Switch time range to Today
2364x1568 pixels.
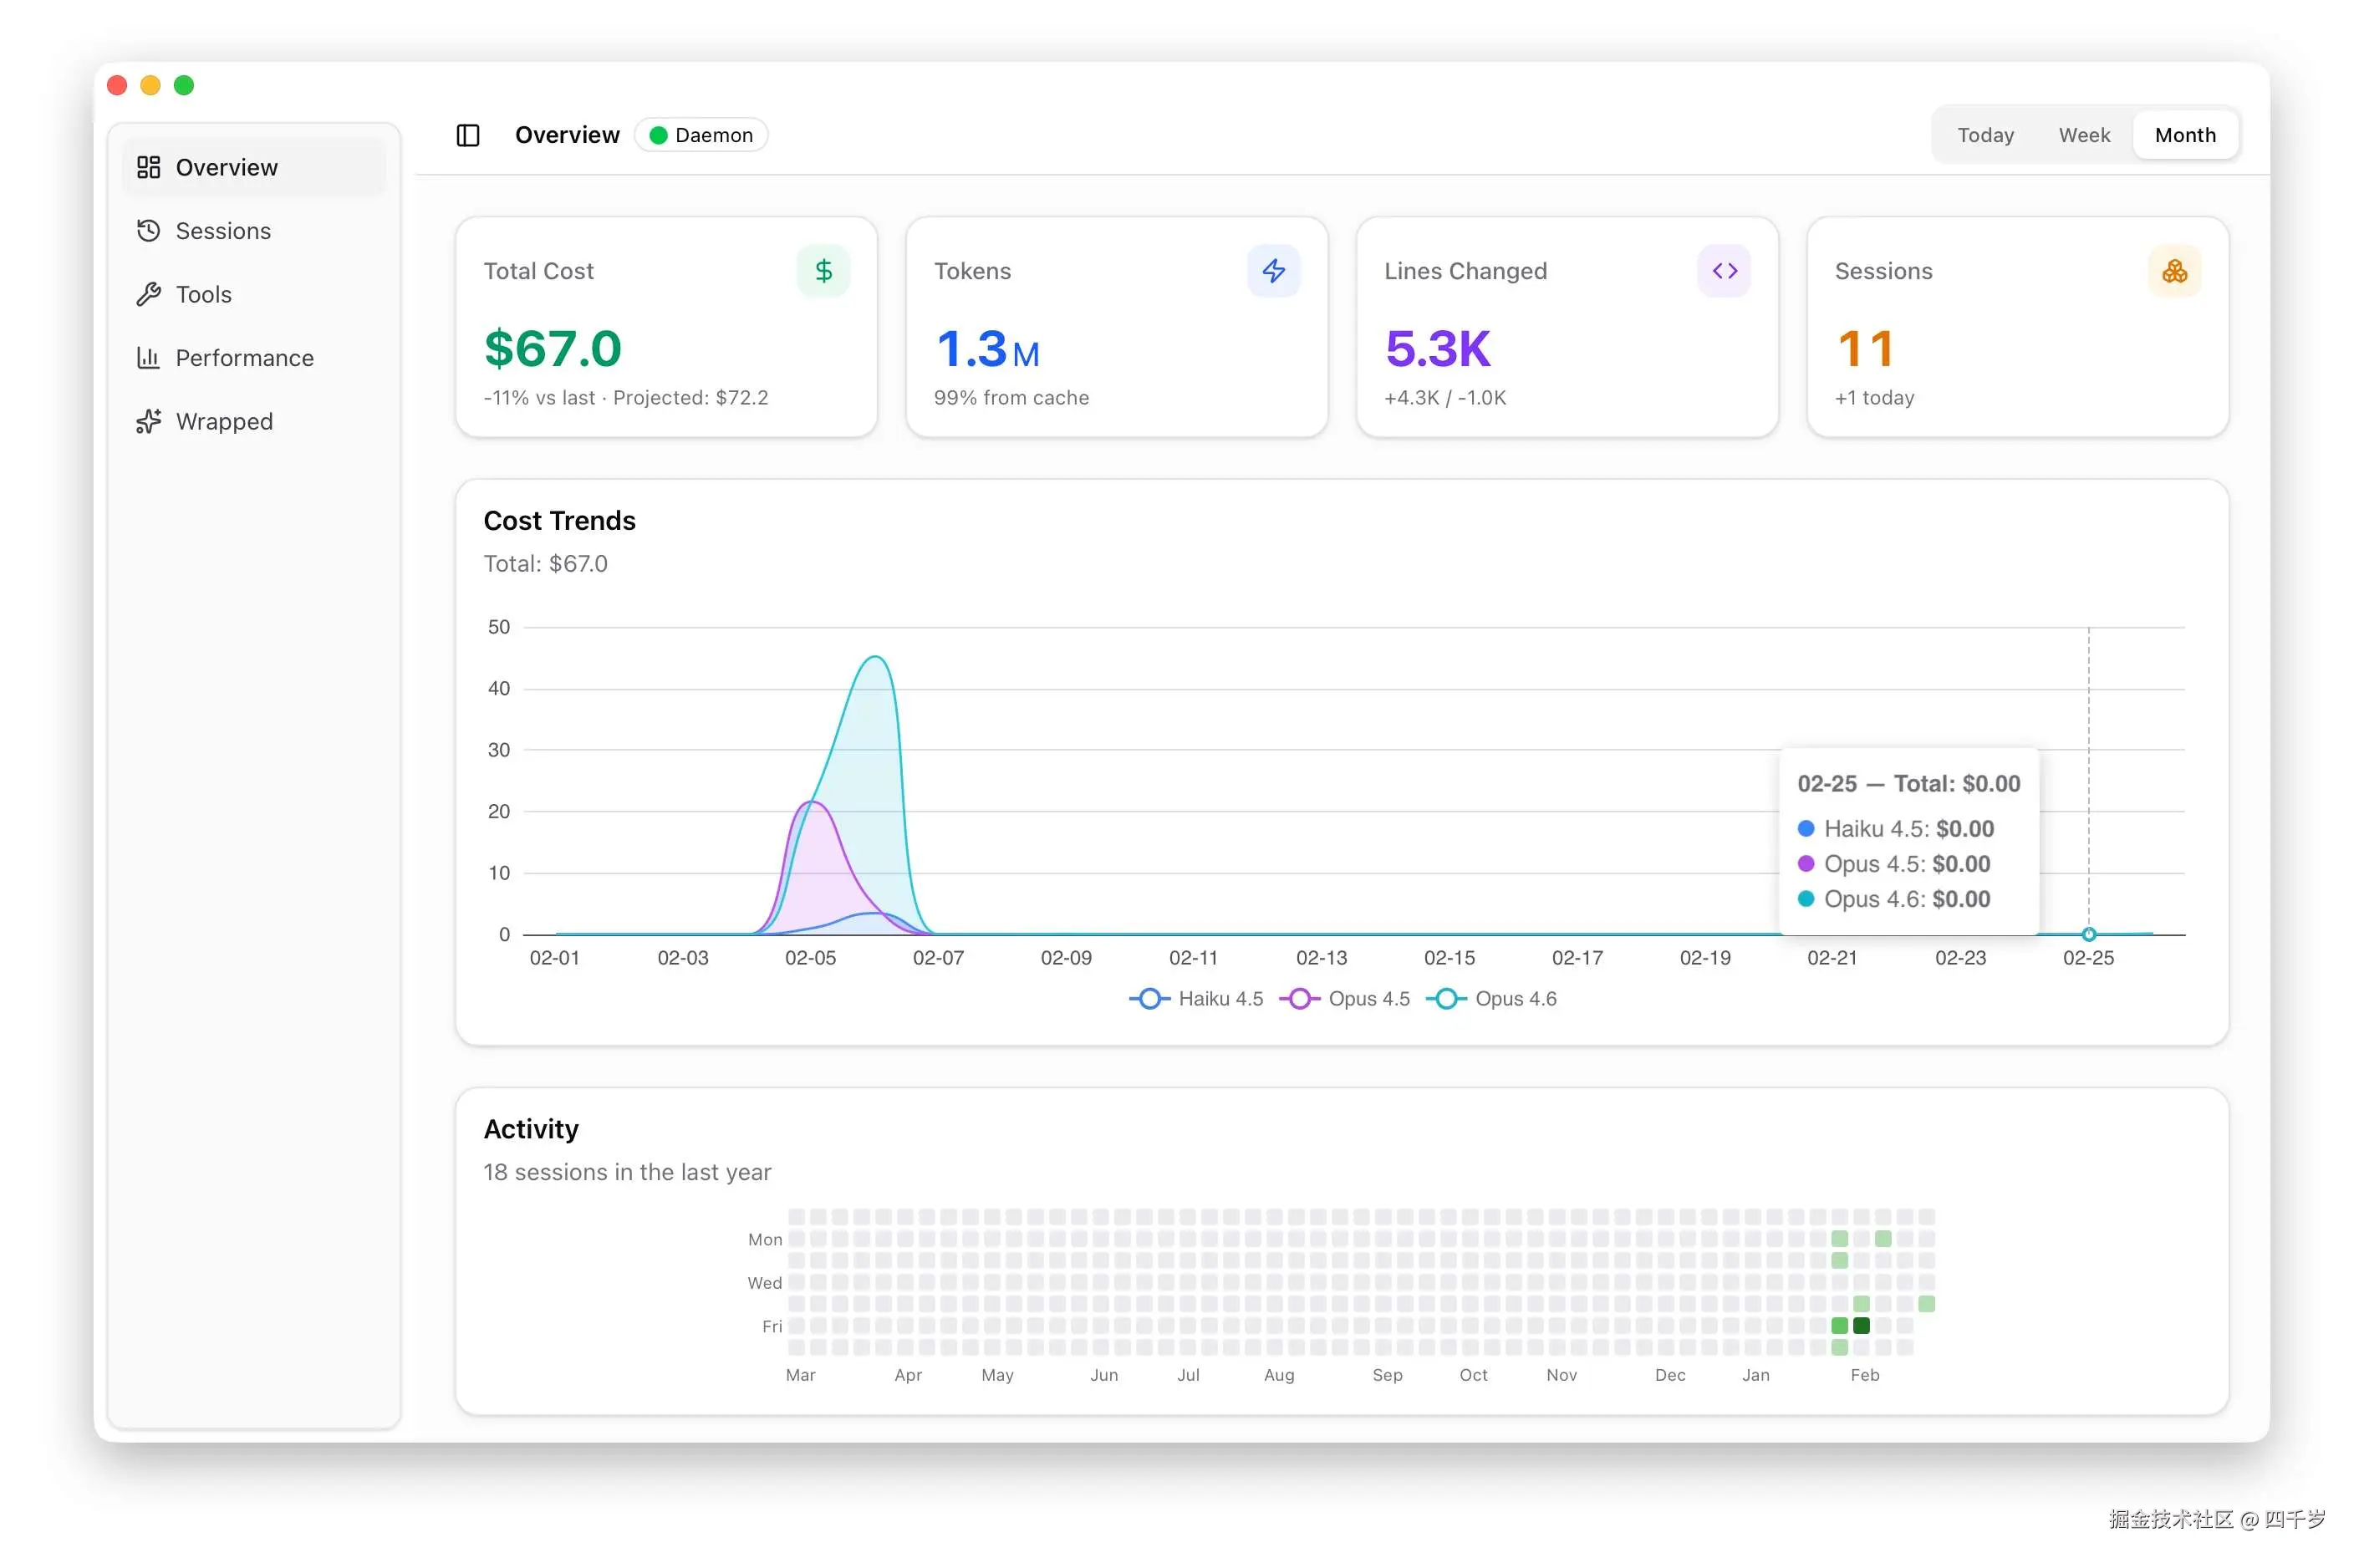click(1985, 135)
